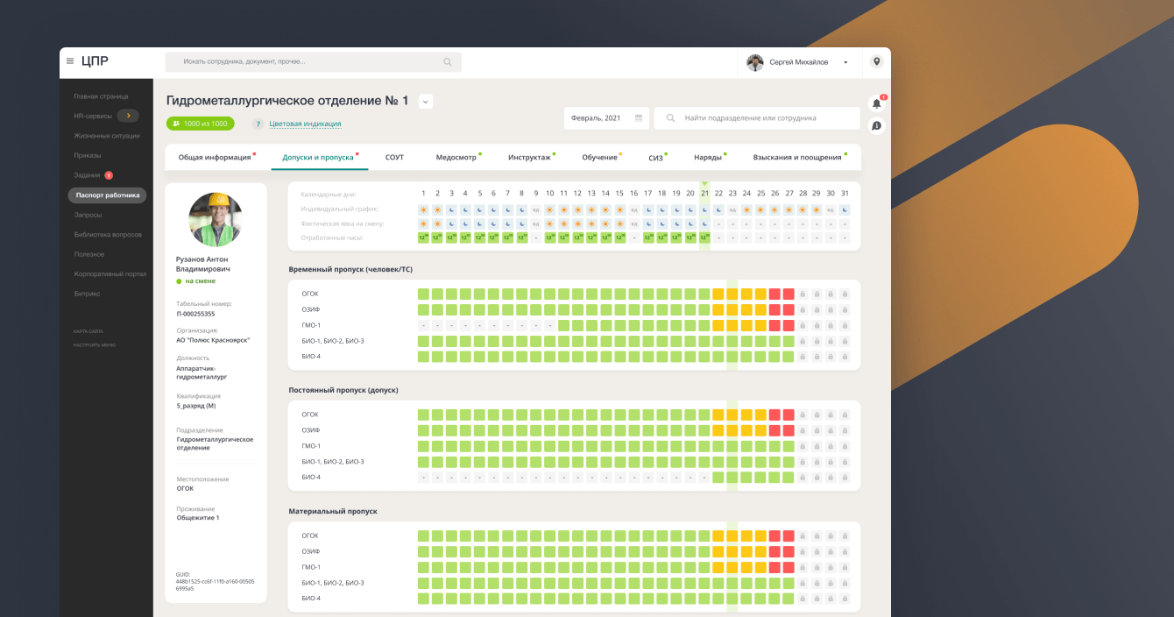
Task: Follow the Цветовая индикация link
Action: (305, 124)
